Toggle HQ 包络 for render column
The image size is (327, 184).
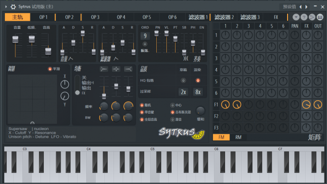click(x=198, y=80)
